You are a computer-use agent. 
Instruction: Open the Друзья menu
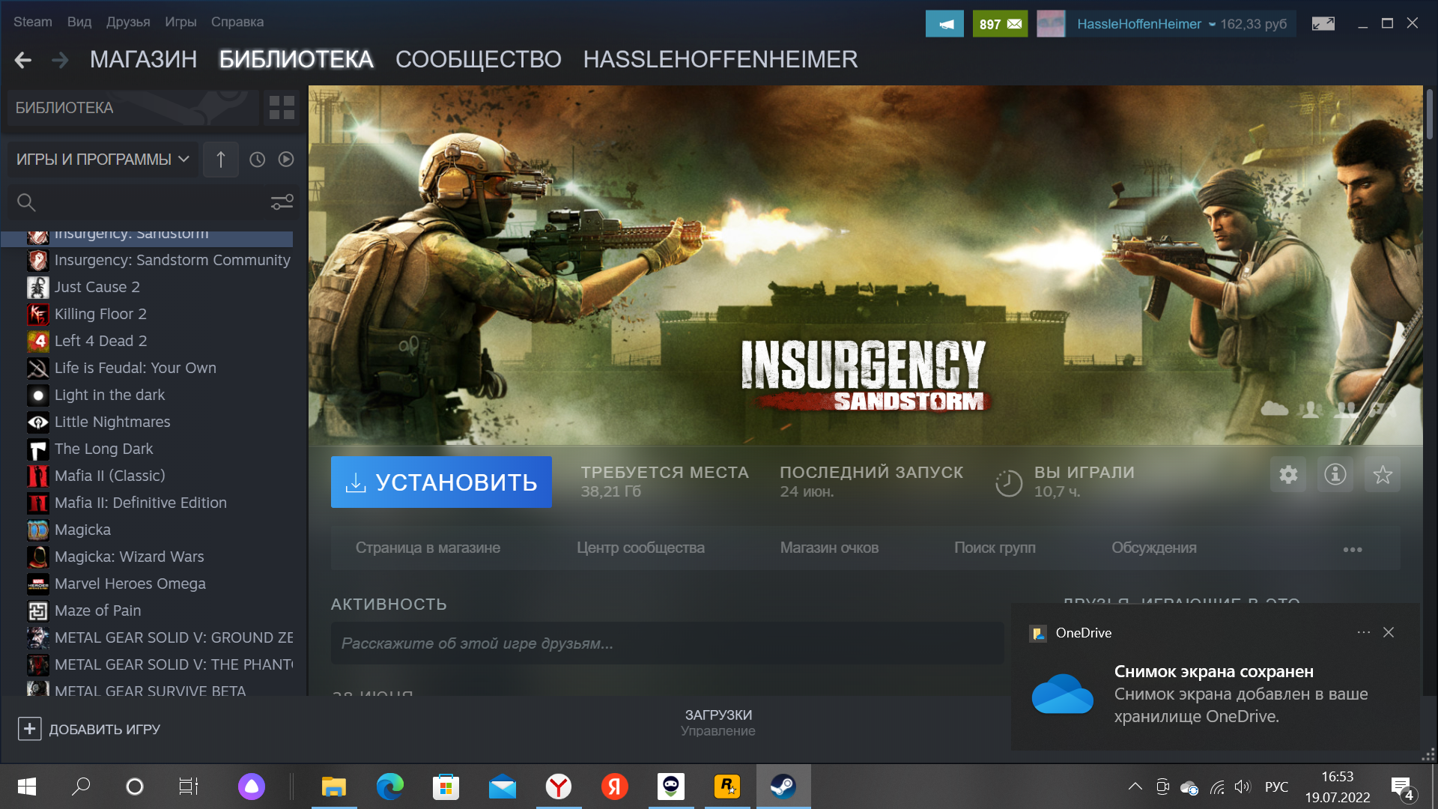tap(128, 22)
